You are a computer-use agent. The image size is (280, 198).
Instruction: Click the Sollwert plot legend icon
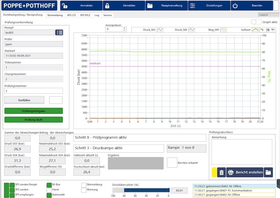pos(255,30)
